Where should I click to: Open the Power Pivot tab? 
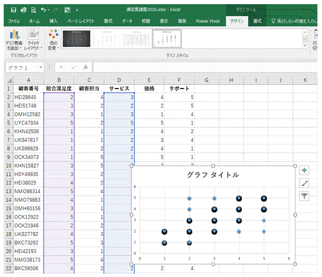pyautogui.click(x=208, y=21)
